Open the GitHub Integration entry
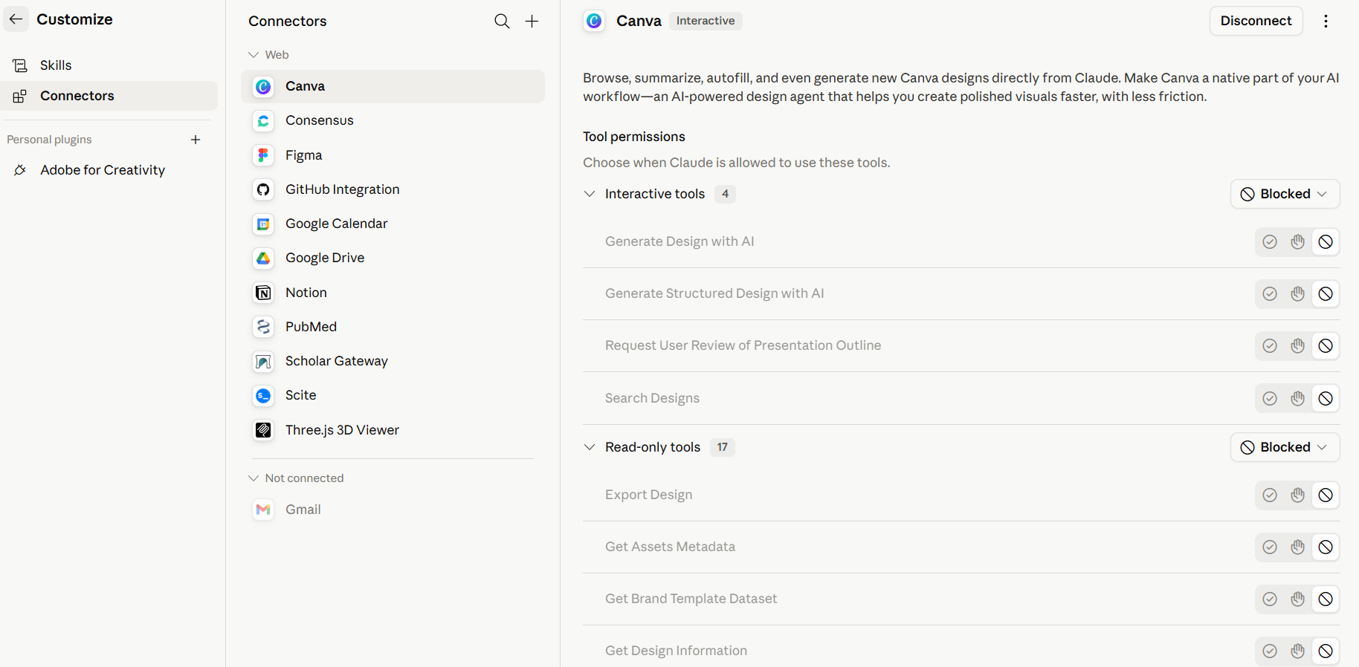Viewport: 1359px width, 667px height. click(393, 189)
